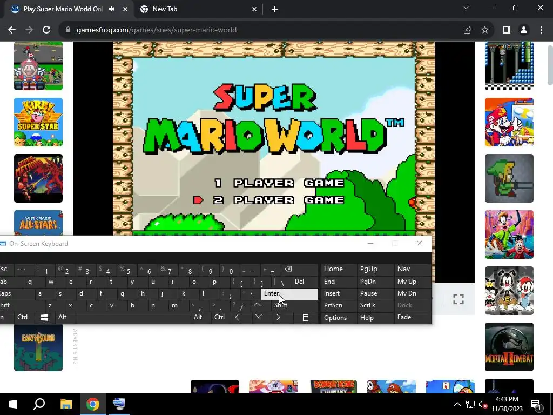The height and width of the screenshot is (415, 553).
Task: Click the up arrow key
Action: 257,305
